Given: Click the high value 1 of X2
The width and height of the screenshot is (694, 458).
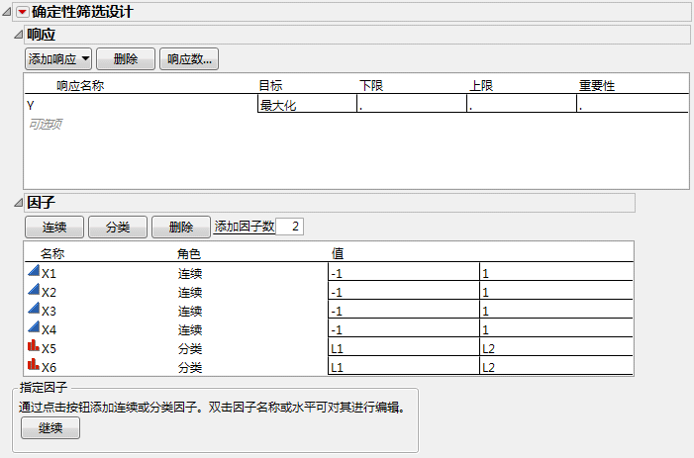Looking at the screenshot, I should (x=556, y=291).
